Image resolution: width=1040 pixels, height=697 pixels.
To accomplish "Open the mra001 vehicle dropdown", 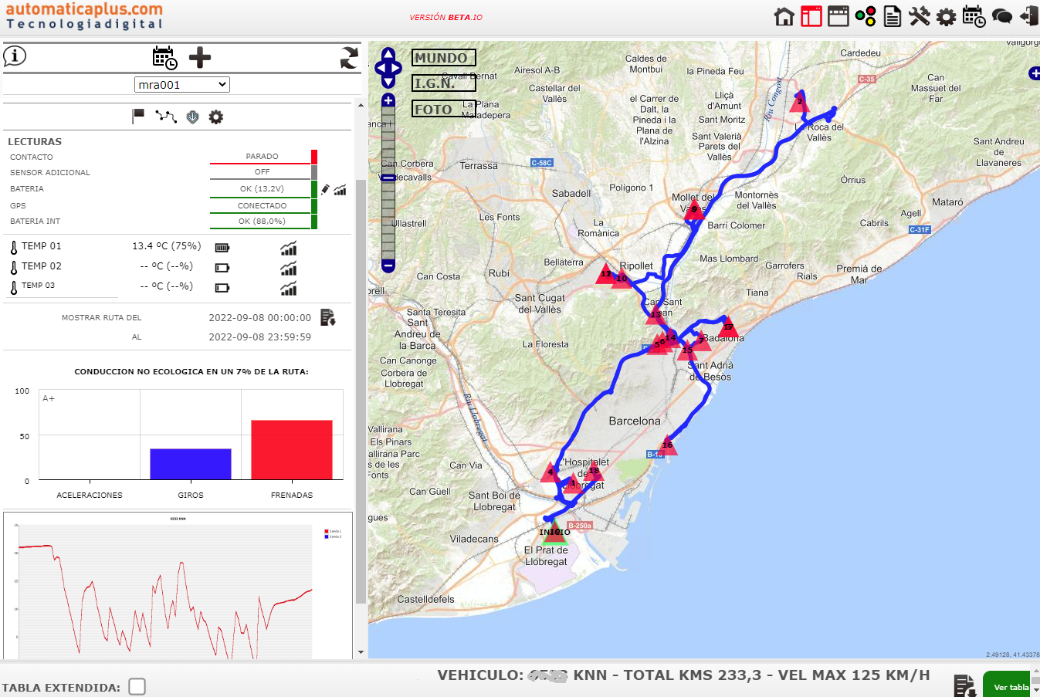I will pyautogui.click(x=181, y=84).
